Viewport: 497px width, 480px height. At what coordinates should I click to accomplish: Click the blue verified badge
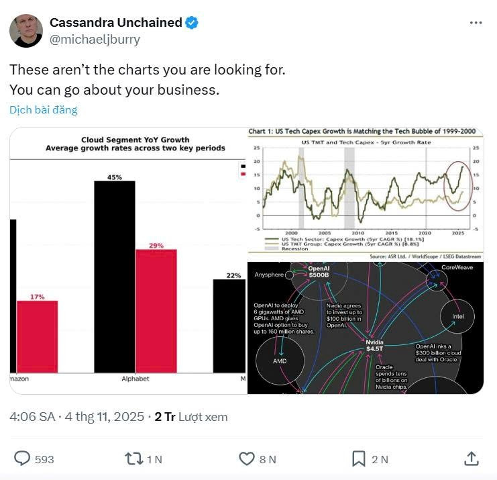192,23
